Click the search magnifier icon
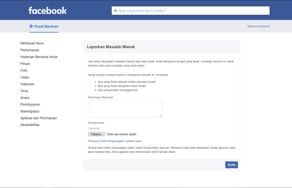Screen dimensions: 292x188 coord(115,11)
